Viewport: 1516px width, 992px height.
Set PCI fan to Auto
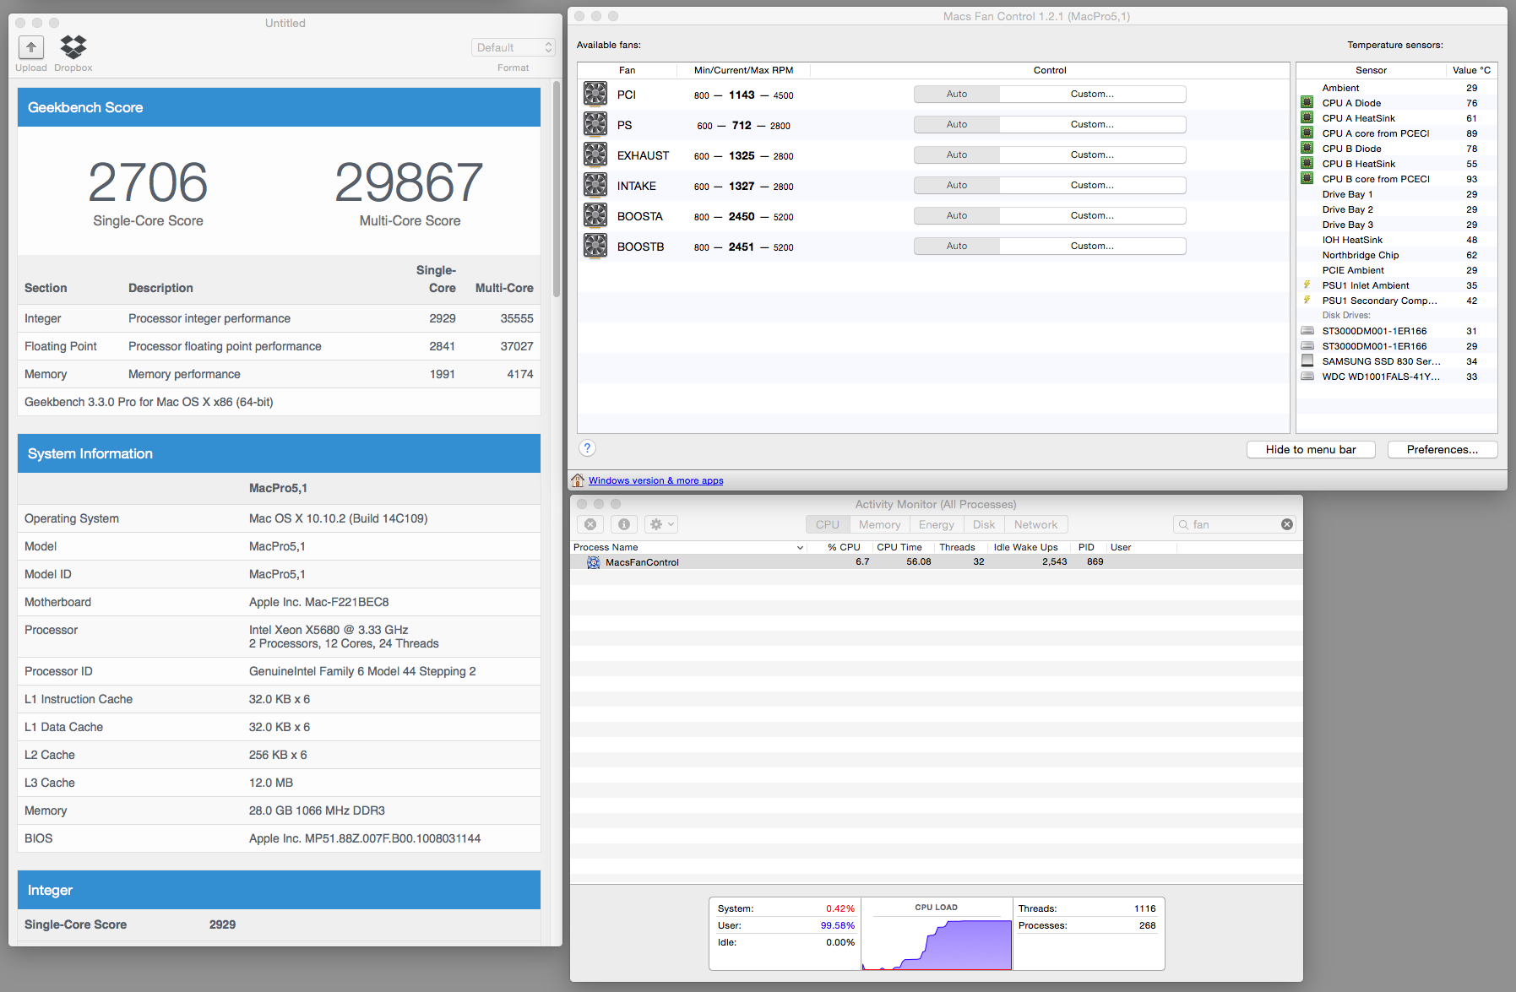point(957,94)
